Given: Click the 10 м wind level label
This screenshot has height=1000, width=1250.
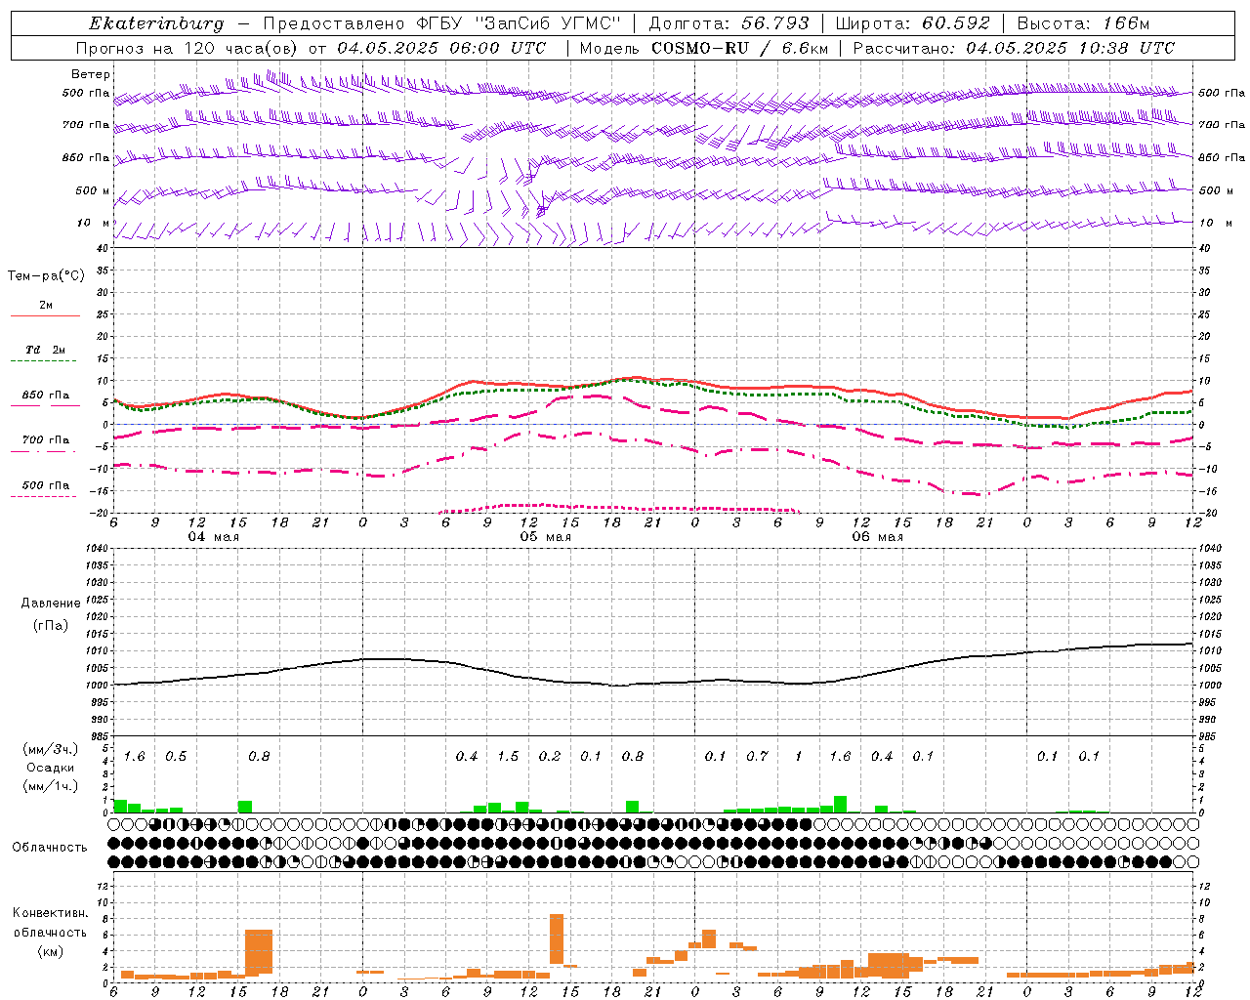Looking at the screenshot, I should pyautogui.click(x=93, y=223).
